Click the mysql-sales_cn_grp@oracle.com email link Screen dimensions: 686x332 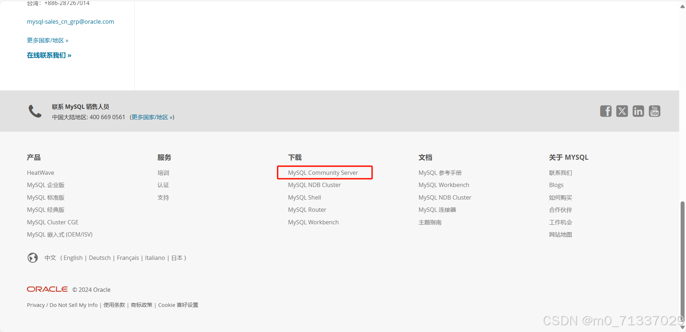70,22
